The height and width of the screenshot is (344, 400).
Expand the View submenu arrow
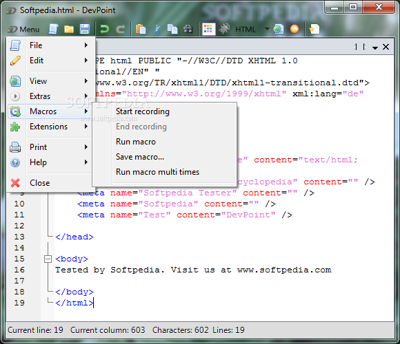86,81
